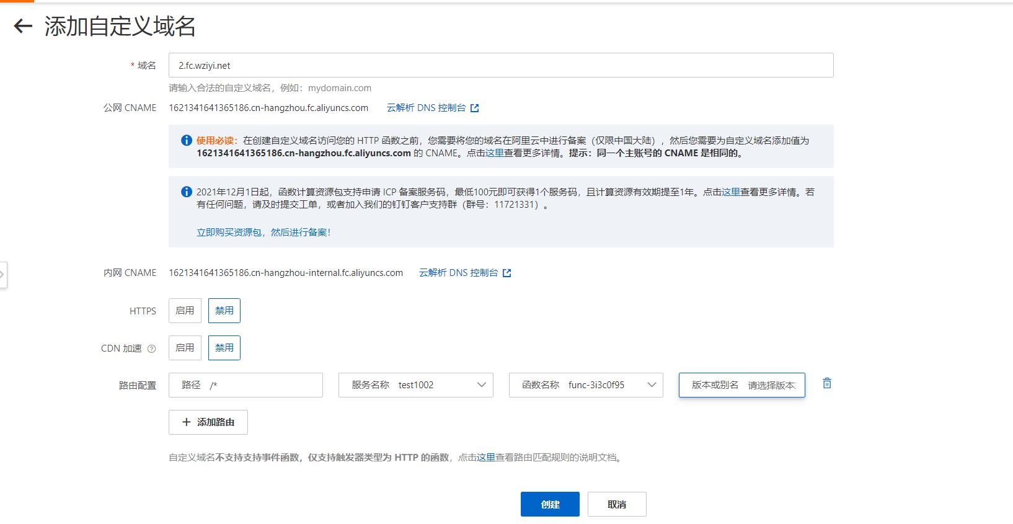
Task: Click 这里 link in the 使用必读 notice
Action: (x=495, y=153)
